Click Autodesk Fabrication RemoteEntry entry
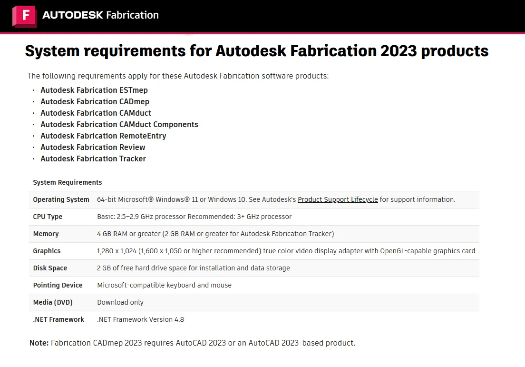 tap(103, 136)
